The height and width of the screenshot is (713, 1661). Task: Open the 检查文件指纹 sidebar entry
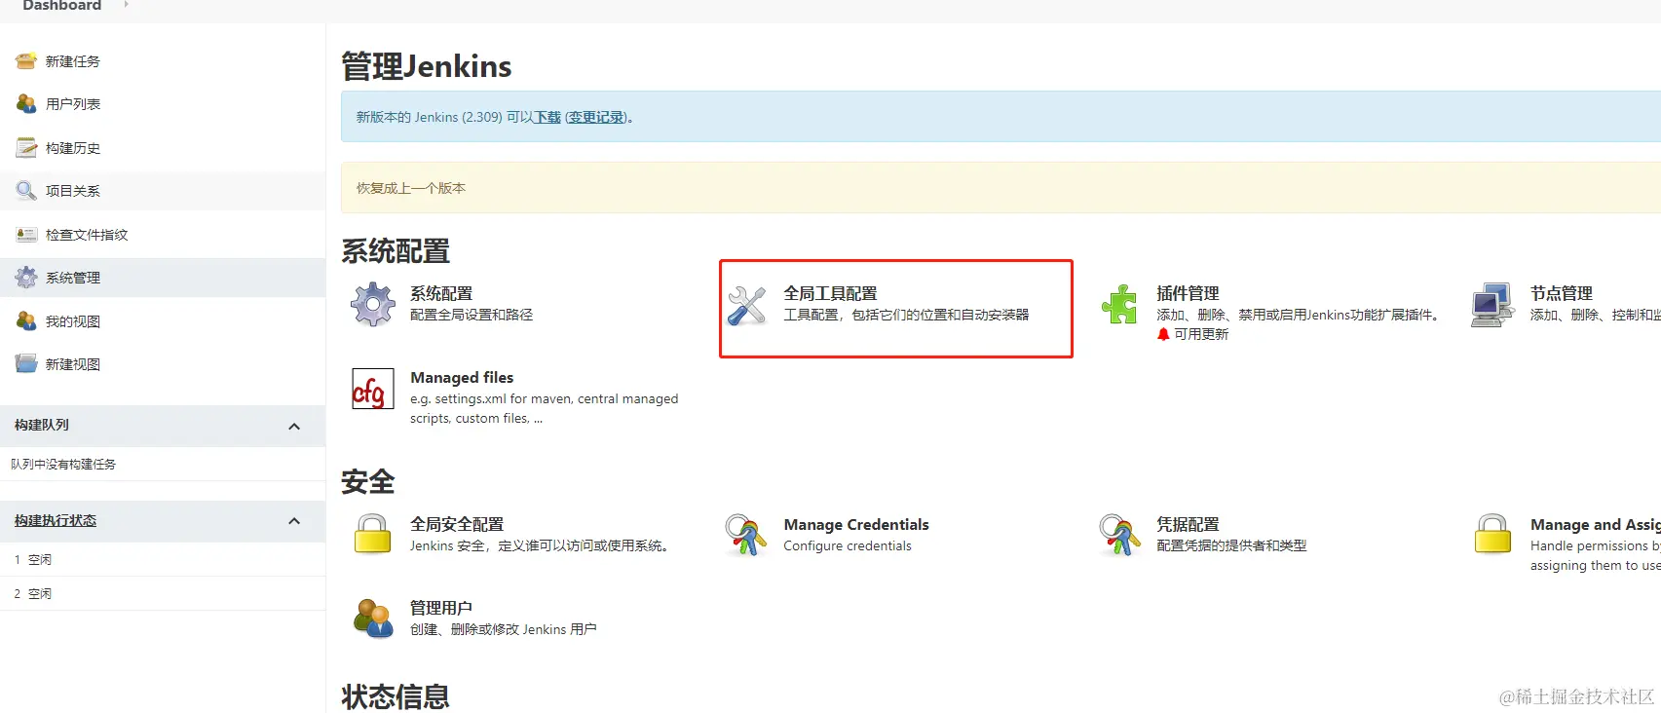tap(87, 235)
